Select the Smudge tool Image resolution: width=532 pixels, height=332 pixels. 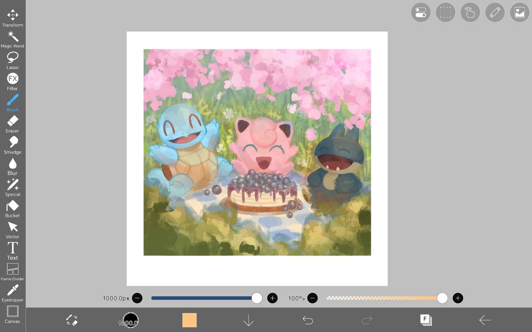12,145
